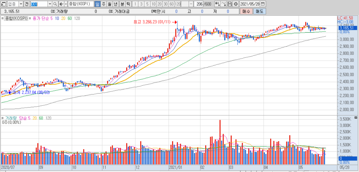The image size is (359, 172).
Task: Edit the 206 candle count field
Action: coord(199,4)
